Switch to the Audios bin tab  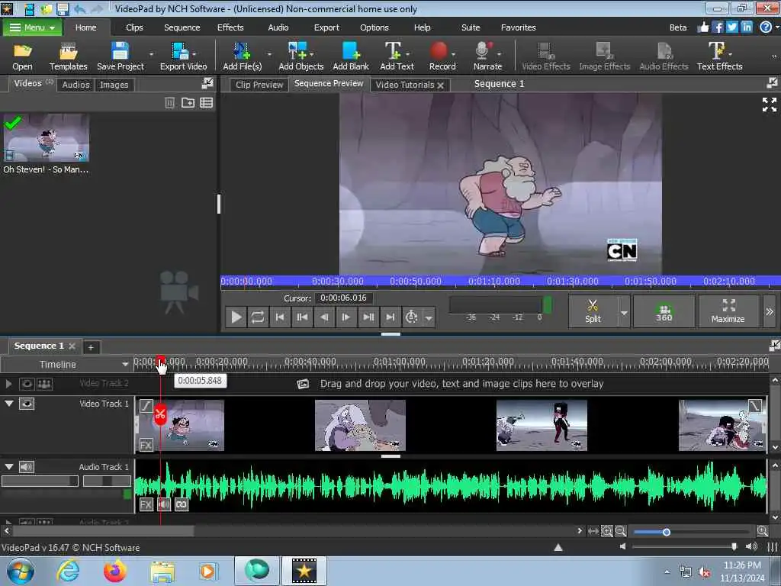coord(76,85)
